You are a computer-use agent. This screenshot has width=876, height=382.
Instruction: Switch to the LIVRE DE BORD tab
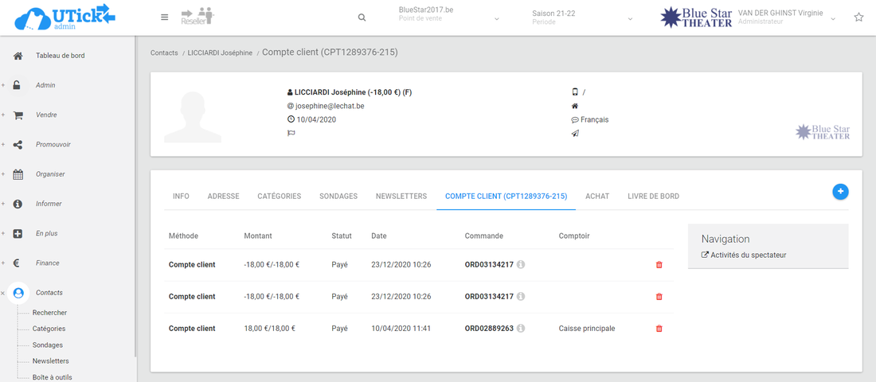tap(653, 196)
